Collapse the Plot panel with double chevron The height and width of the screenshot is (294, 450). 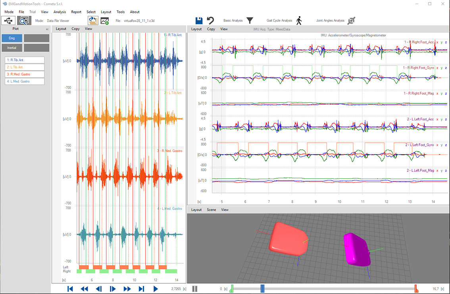coord(47,29)
